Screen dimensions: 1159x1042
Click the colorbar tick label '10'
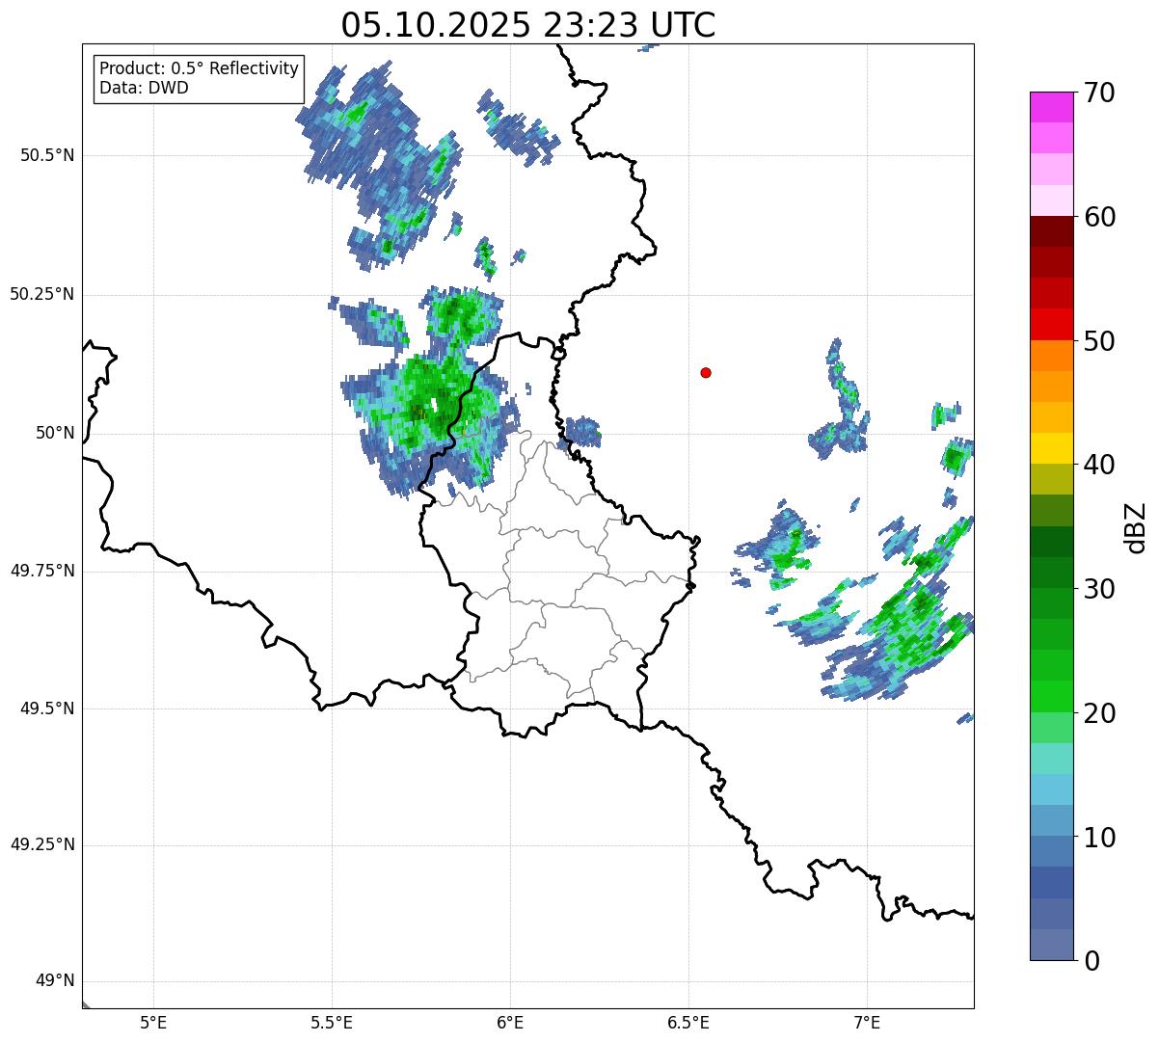point(1098,837)
